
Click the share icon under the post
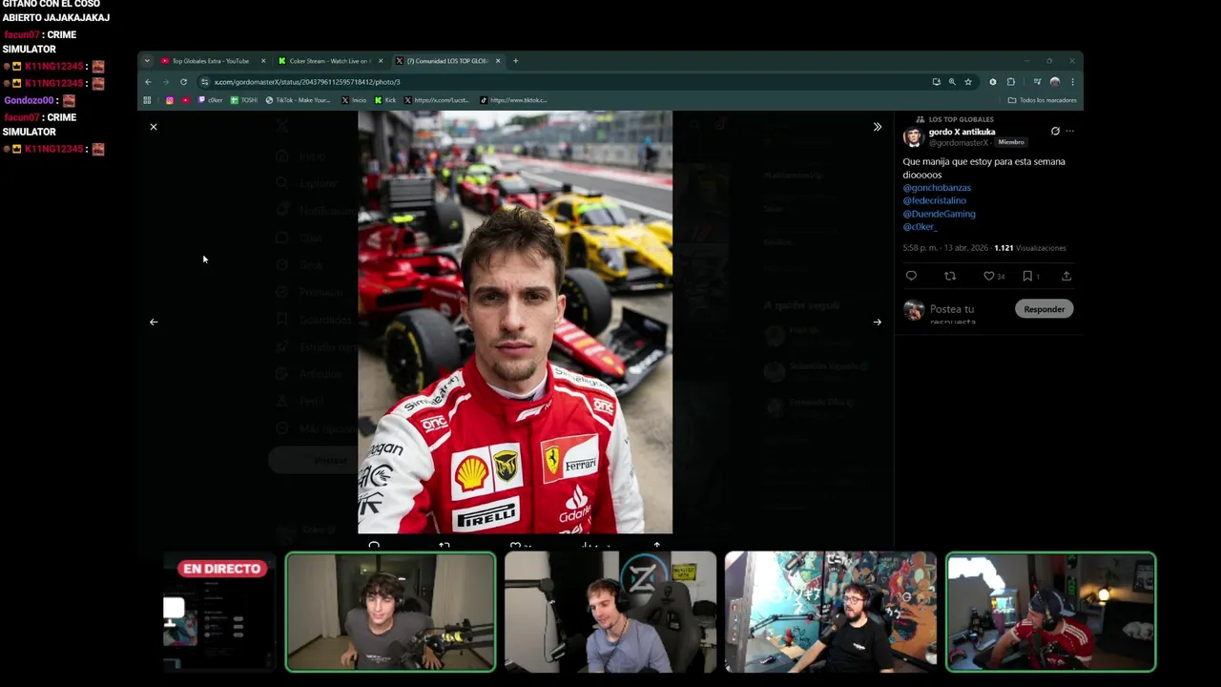pos(1066,276)
